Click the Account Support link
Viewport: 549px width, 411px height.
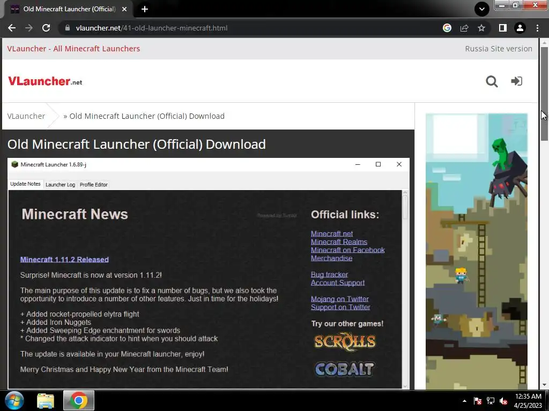(x=338, y=283)
